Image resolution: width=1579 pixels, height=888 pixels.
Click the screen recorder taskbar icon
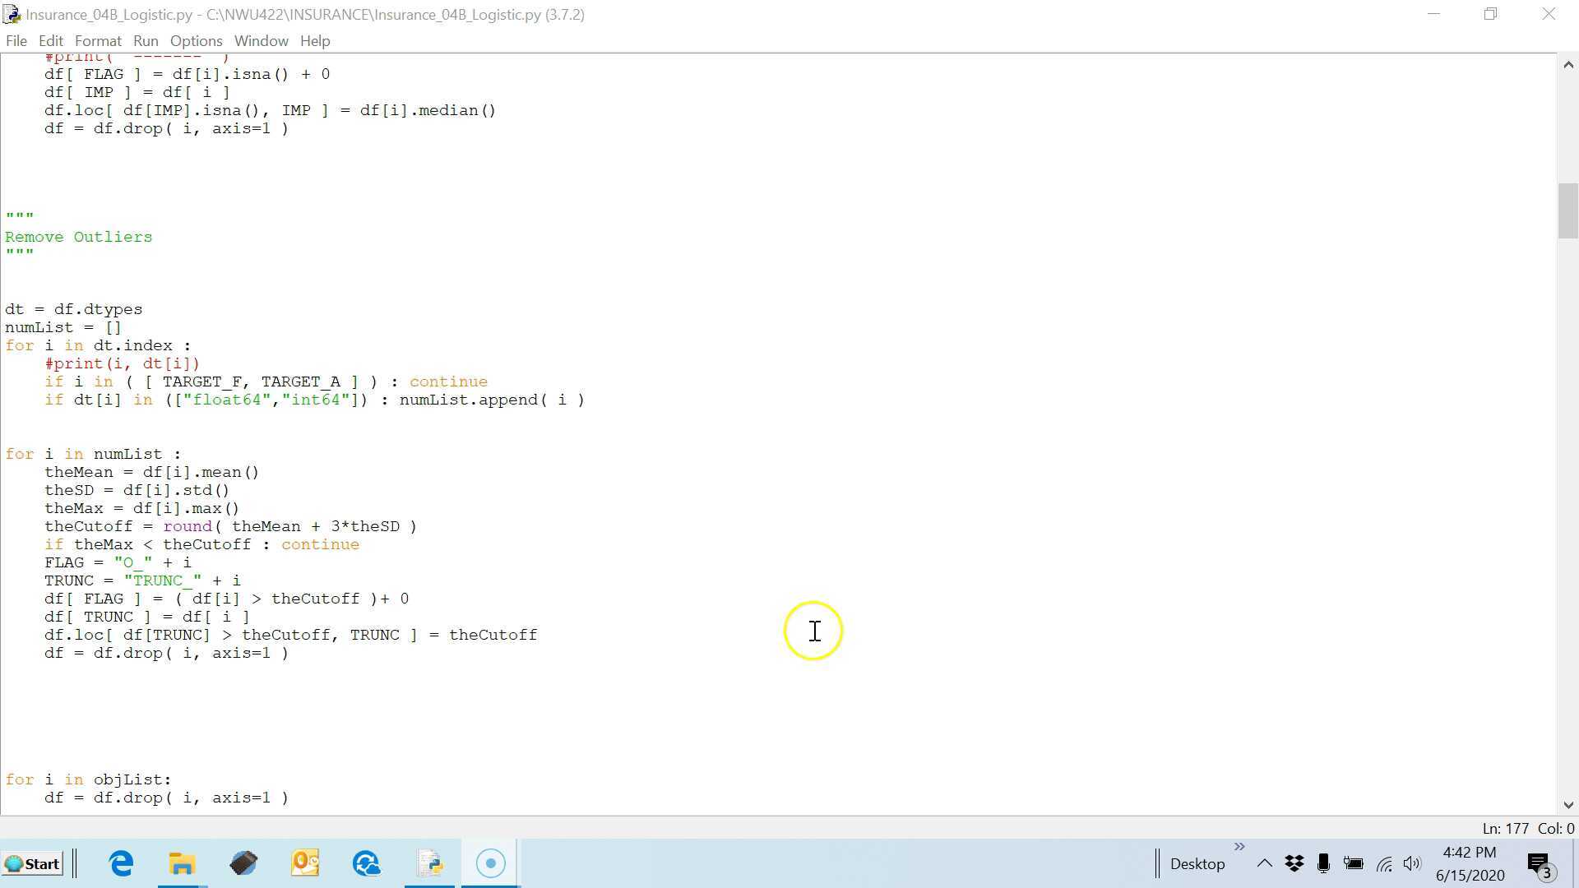tap(490, 863)
